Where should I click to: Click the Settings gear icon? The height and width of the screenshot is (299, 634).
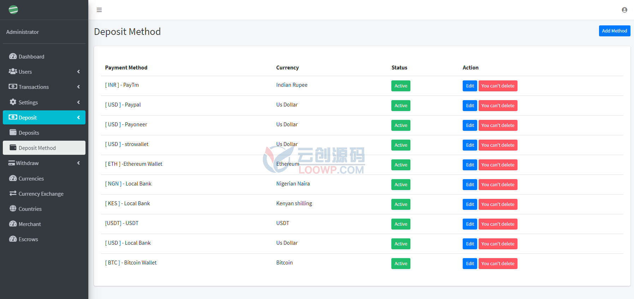click(13, 102)
